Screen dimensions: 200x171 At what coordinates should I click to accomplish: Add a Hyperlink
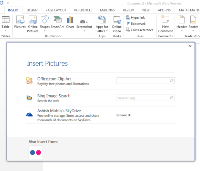(x=135, y=17)
